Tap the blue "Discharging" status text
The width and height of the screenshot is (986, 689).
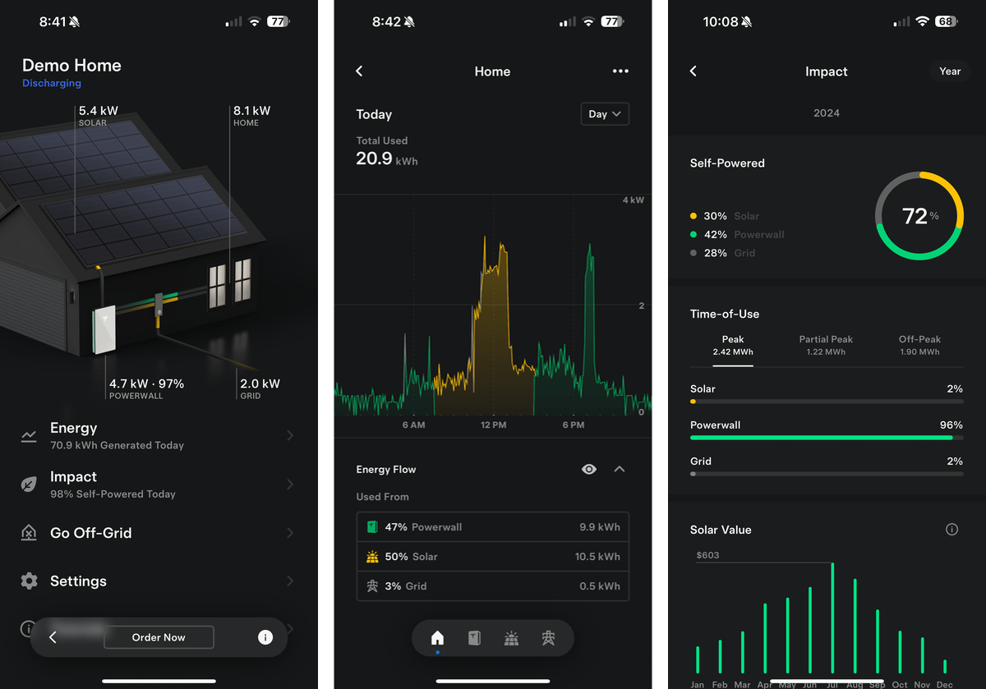pyautogui.click(x=52, y=83)
